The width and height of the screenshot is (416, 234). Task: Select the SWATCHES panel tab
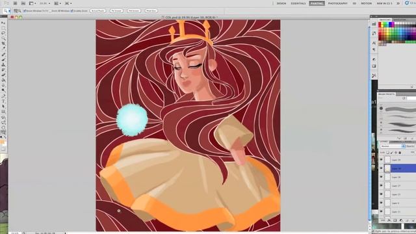385,19
